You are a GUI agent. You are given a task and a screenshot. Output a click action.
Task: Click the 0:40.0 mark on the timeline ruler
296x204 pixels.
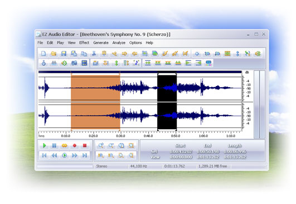[148, 136]
